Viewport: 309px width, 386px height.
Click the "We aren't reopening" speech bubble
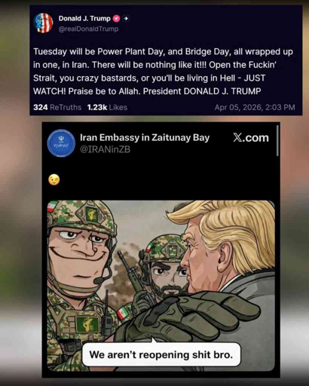click(161, 354)
